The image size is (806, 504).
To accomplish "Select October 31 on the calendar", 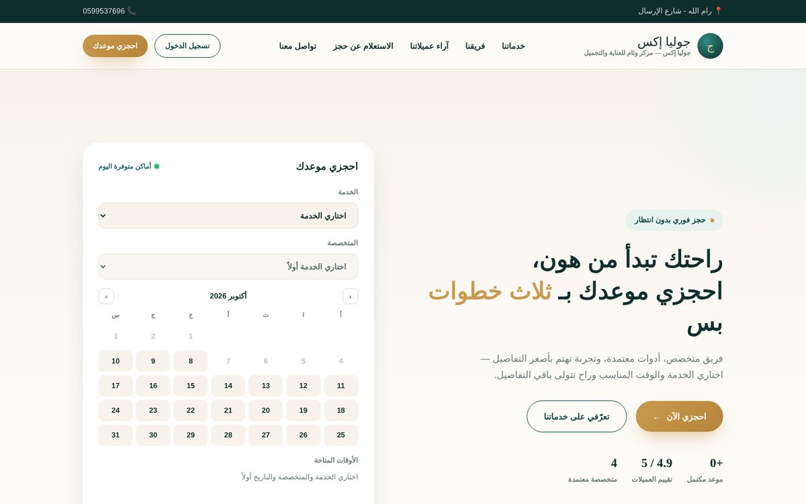I will pyautogui.click(x=116, y=435).
